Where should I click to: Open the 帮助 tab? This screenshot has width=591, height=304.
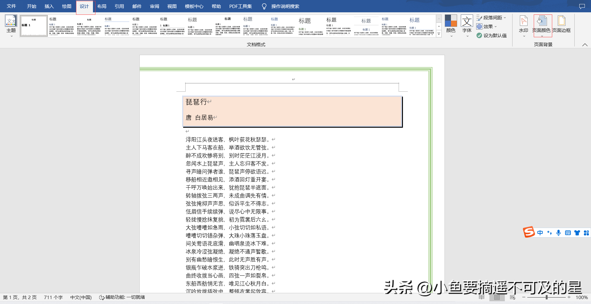point(216,6)
